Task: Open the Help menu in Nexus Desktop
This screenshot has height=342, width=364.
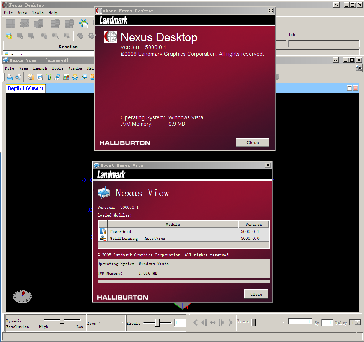Action: click(x=53, y=13)
